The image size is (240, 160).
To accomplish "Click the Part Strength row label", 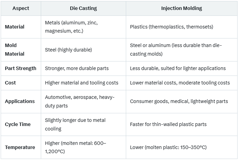I will click(x=21, y=68).
